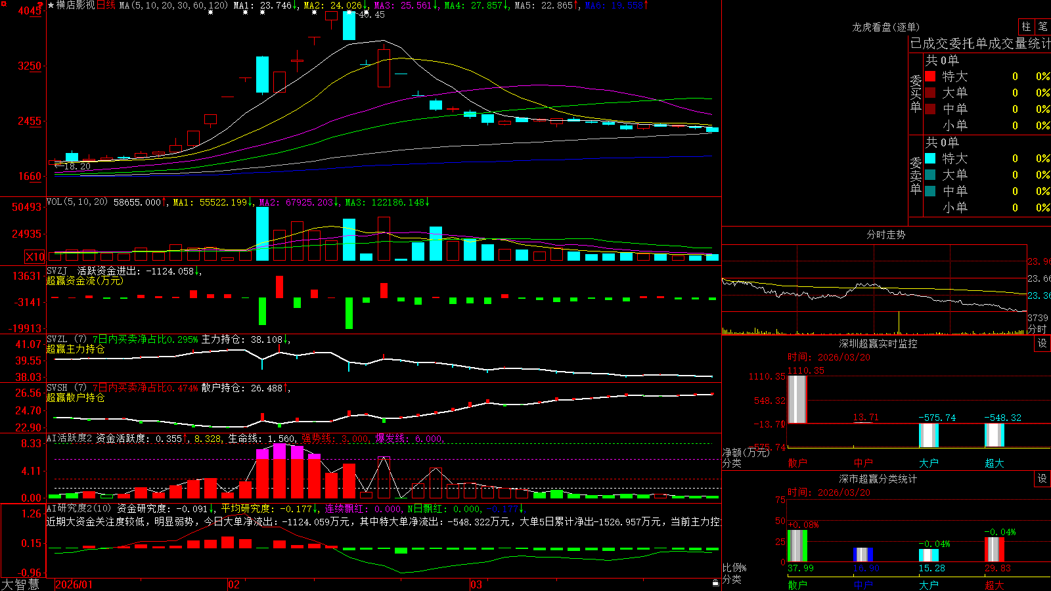Image resolution: width=1051 pixels, height=591 pixels.
Task: Open 设 settings for 深圳超赢实时监控
Action: 1042,343
